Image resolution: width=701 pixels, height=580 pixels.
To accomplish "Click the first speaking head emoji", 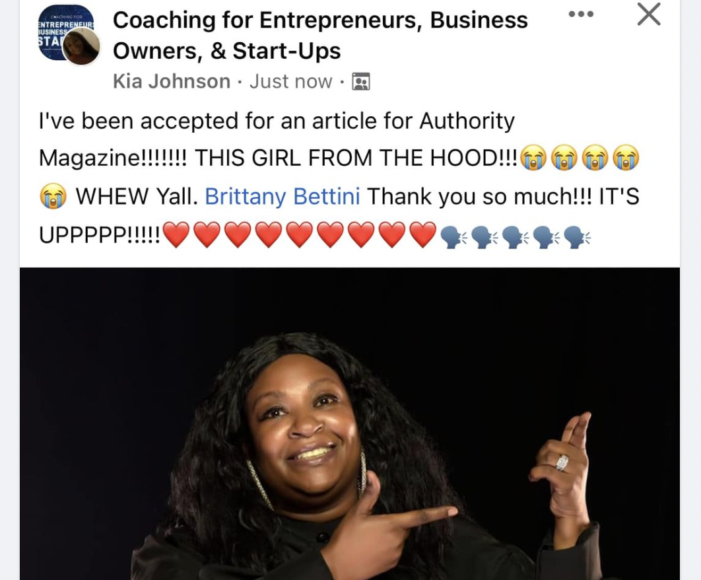I will [x=453, y=236].
